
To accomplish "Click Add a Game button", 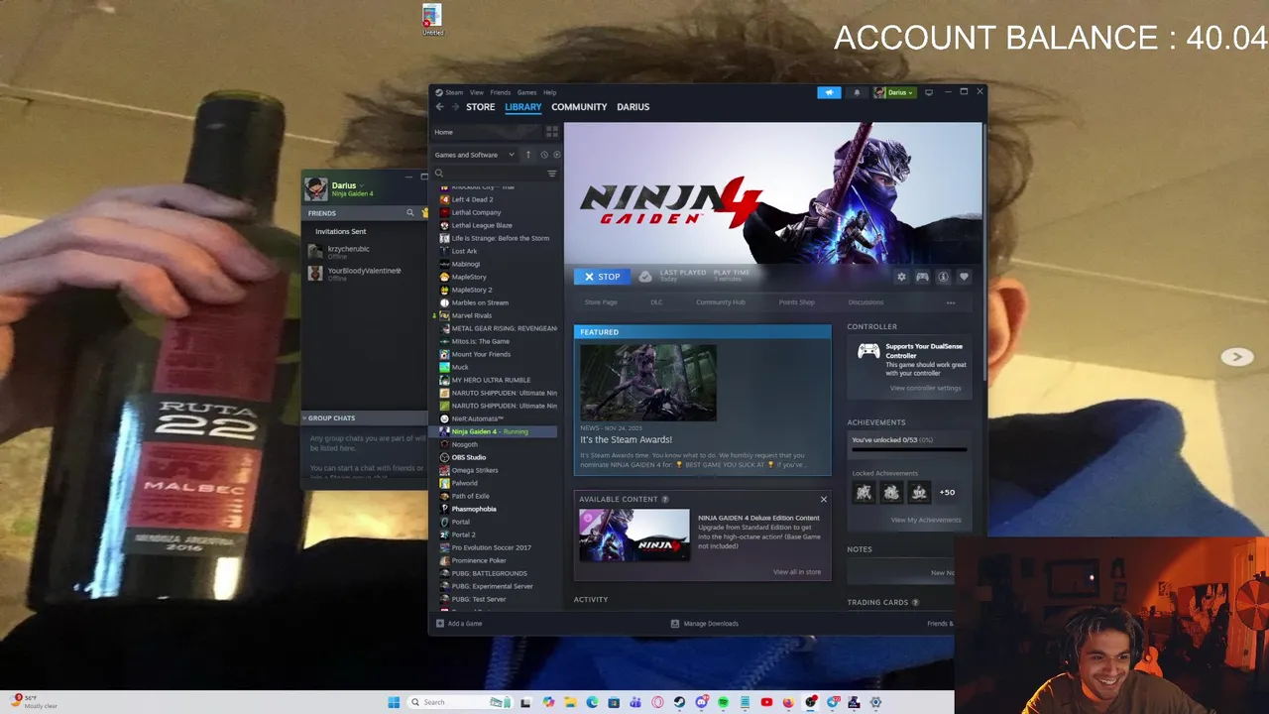I will click(459, 624).
